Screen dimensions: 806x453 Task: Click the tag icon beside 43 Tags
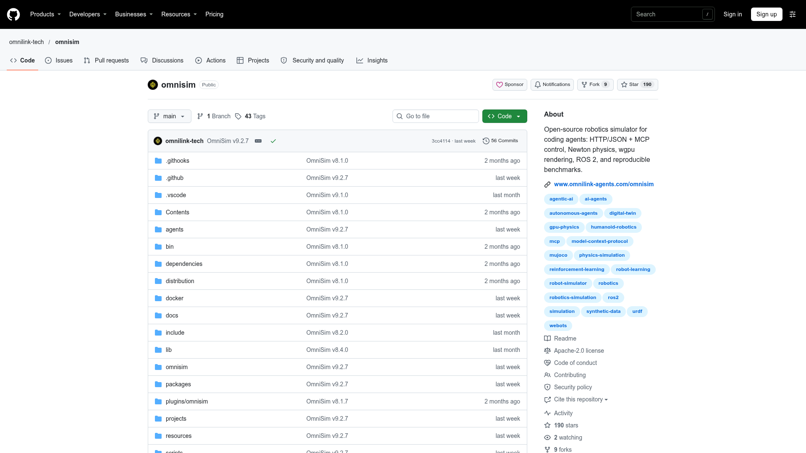click(x=238, y=116)
